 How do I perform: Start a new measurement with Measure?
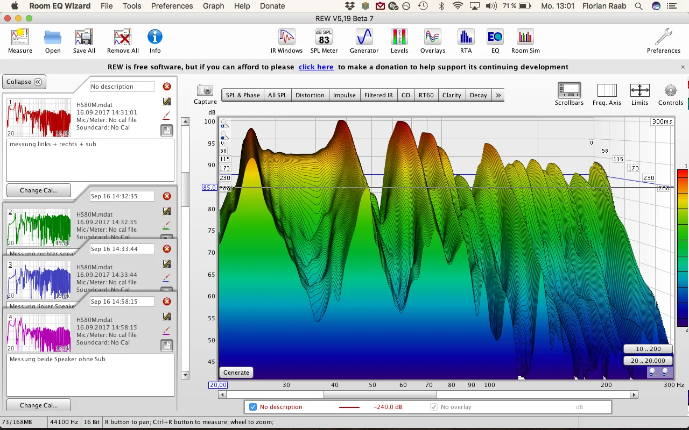pos(20,41)
